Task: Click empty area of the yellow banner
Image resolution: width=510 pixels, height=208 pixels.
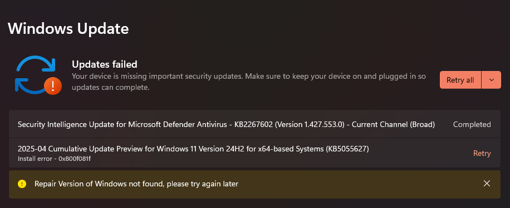Action: coord(358,184)
